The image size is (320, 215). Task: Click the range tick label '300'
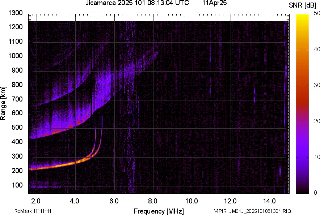pyautogui.click(x=17, y=156)
